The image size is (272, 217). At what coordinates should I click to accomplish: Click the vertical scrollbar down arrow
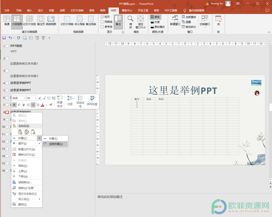pos(270,180)
